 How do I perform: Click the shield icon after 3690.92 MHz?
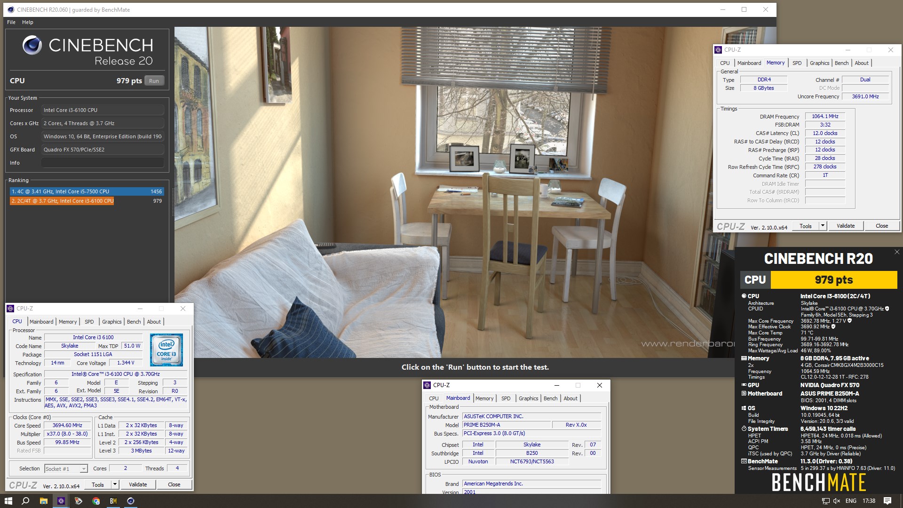[833, 326]
